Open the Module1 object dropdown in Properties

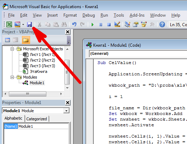point(66,111)
